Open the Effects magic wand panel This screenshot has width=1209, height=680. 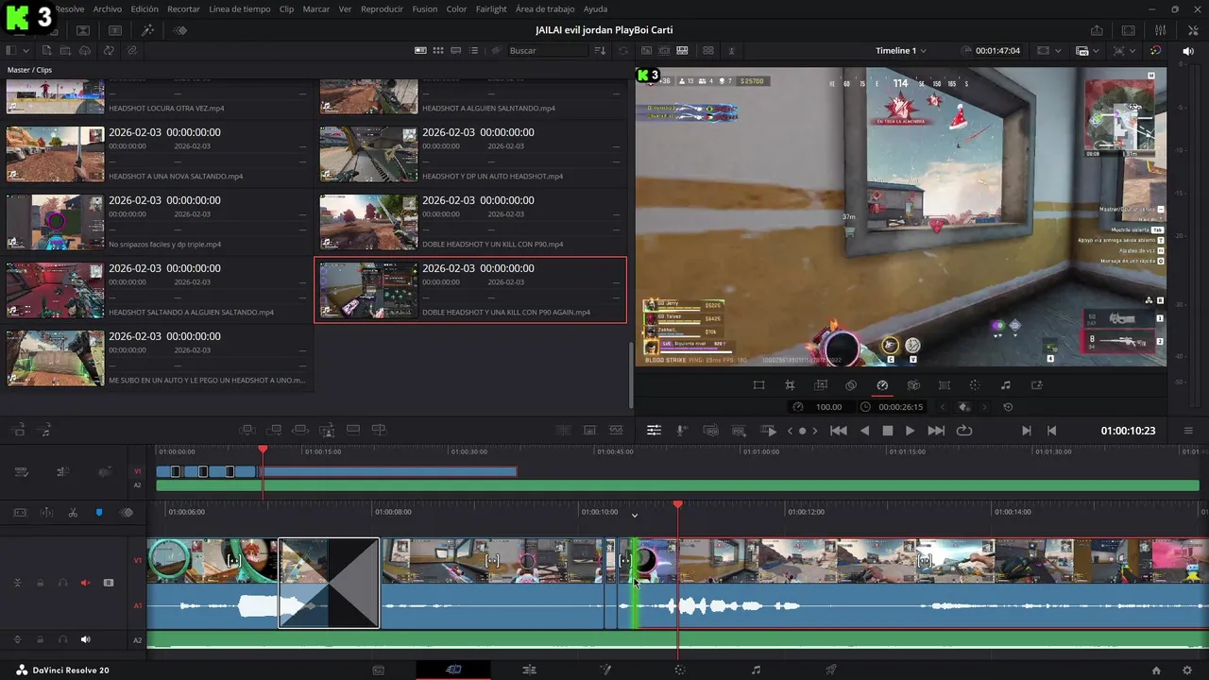pos(147,30)
